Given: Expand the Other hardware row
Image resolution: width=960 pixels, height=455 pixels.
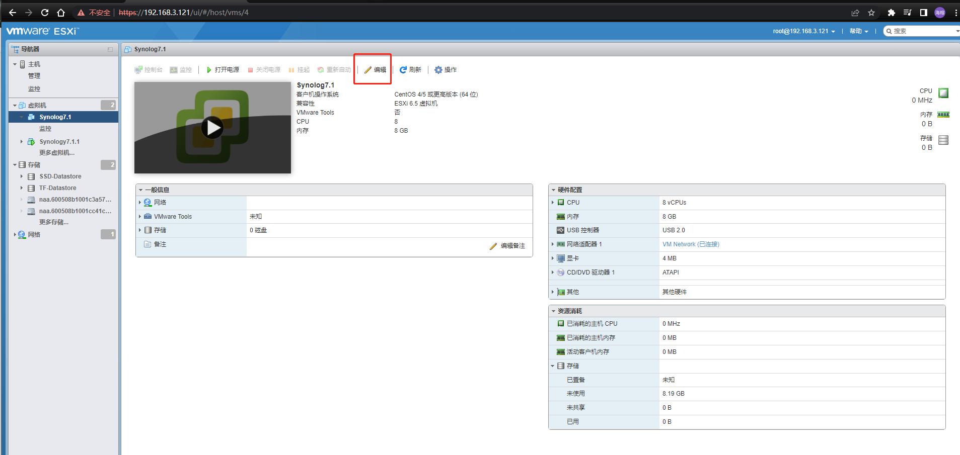Looking at the screenshot, I should (553, 292).
